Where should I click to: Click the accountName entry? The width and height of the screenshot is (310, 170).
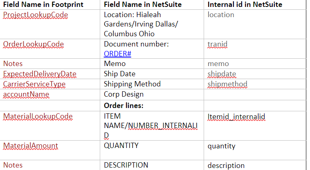[26, 94]
